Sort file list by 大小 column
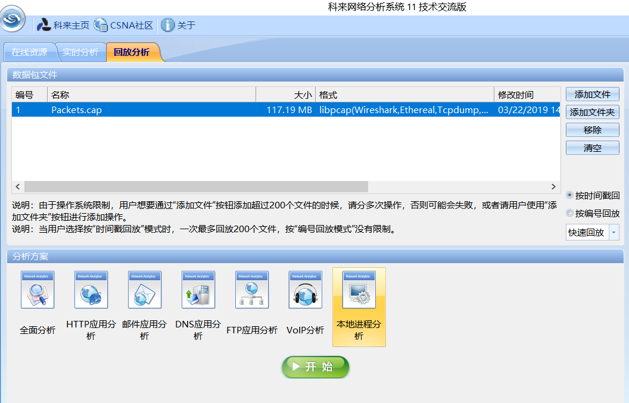 coord(286,95)
